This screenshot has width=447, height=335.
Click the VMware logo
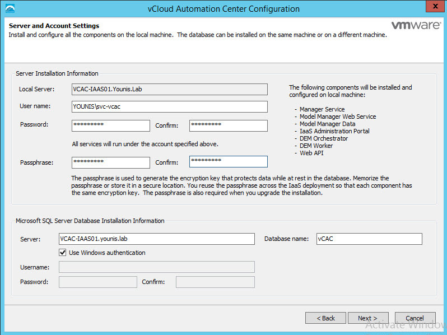click(x=414, y=26)
